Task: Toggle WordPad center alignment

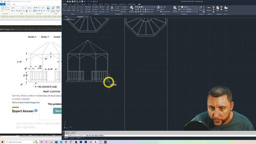Action: coord(37,11)
